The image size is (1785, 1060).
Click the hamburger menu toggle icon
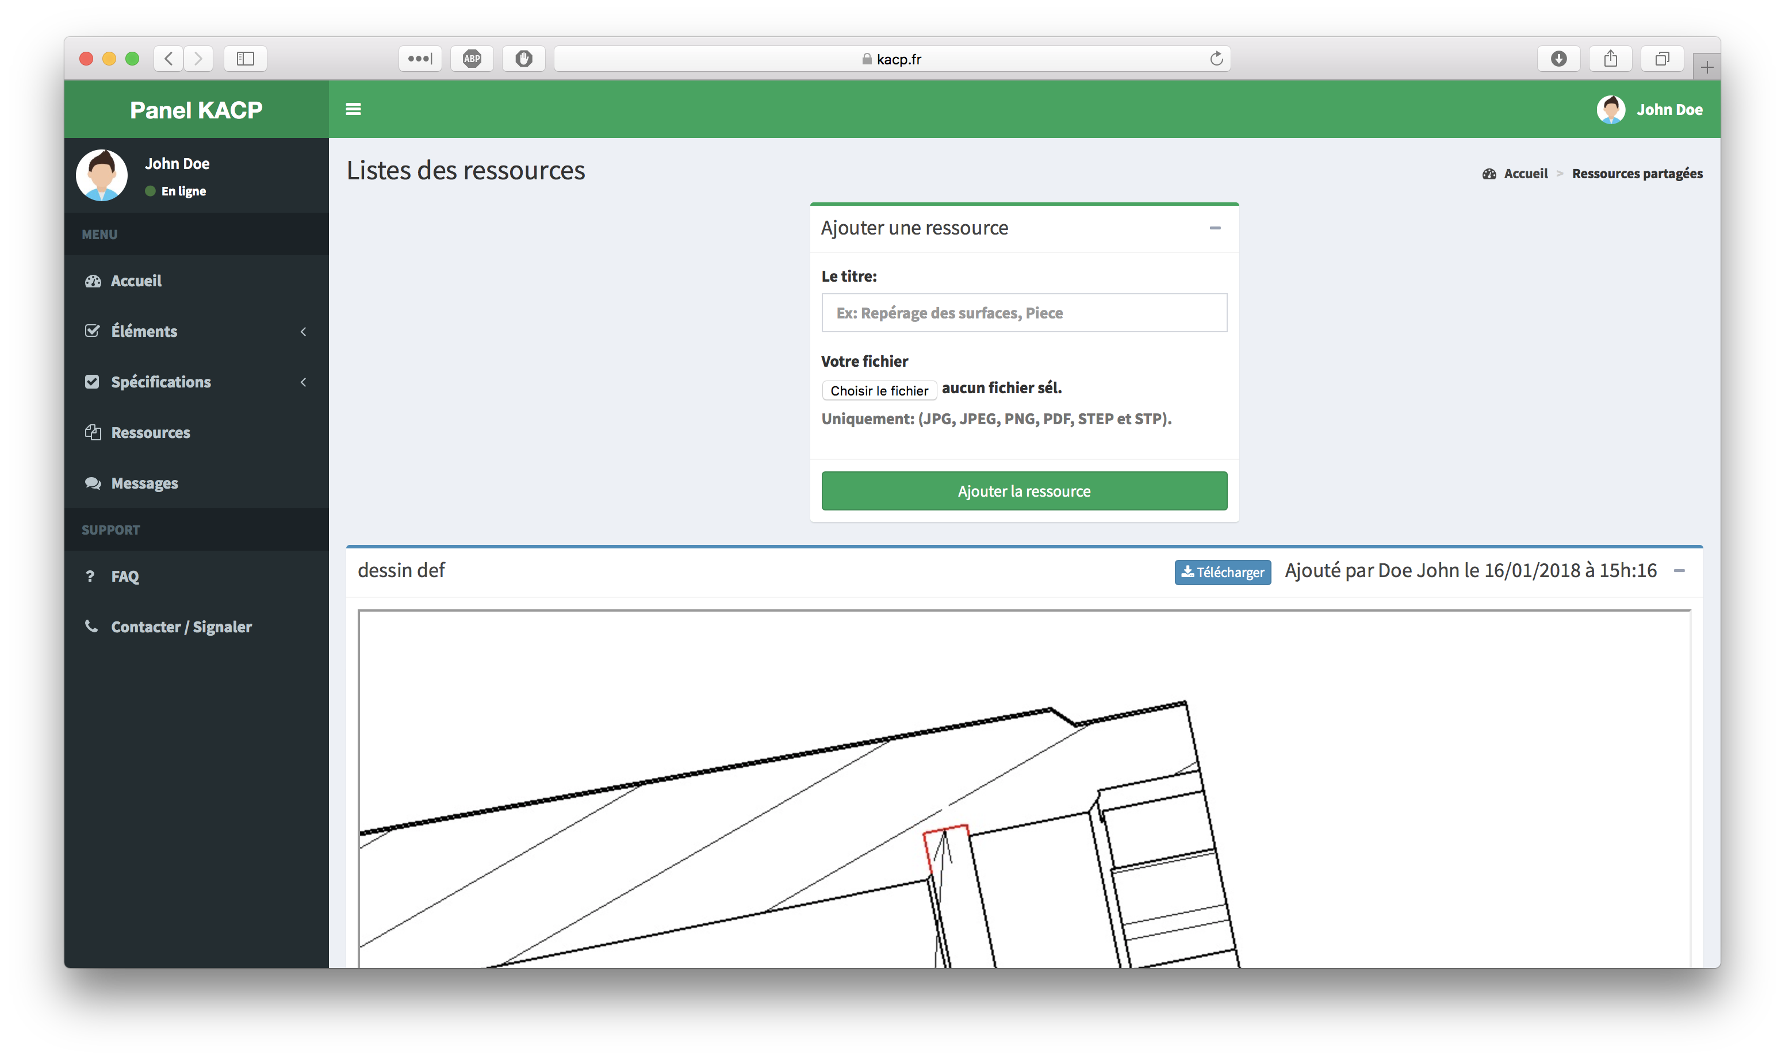click(353, 109)
